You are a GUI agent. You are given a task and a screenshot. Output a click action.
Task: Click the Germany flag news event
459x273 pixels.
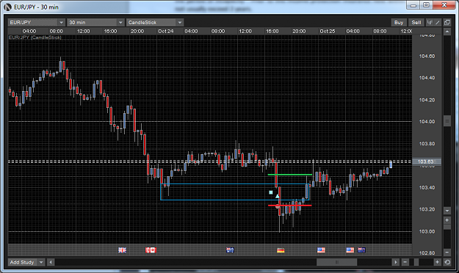coord(281,250)
